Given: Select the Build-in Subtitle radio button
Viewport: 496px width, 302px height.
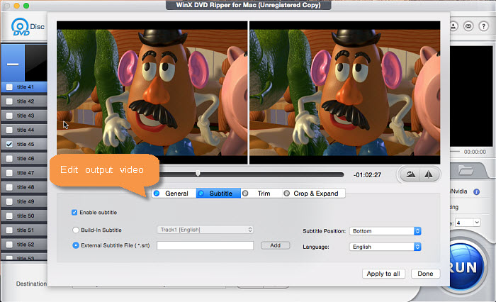Looking at the screenshot, I should pos(76,230).
